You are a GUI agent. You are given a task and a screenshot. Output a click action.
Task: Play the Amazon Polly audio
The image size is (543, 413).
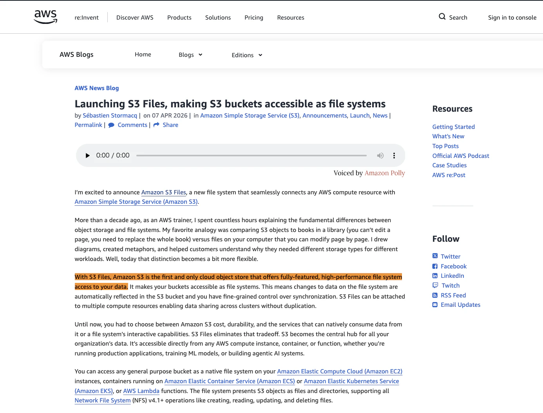(87, 156)
